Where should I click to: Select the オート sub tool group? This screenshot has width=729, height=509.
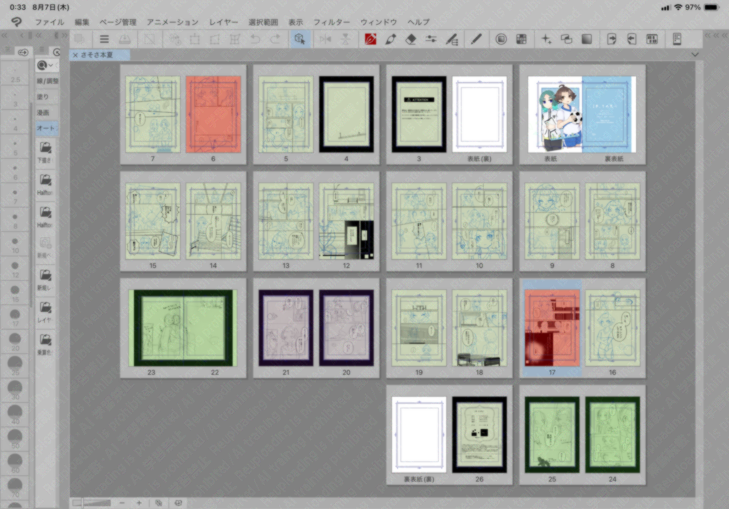(x=46, y=128)
